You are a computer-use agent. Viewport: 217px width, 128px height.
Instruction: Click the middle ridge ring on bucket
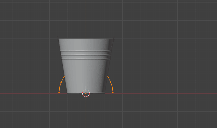86,55
